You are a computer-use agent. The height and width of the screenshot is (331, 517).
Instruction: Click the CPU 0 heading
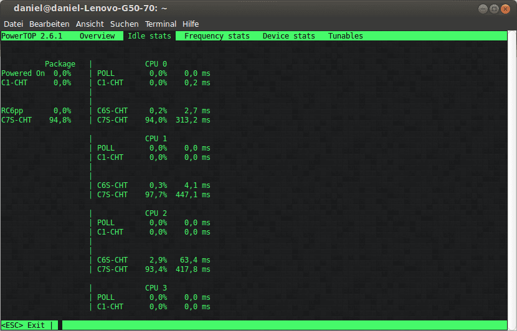point(156,64)
